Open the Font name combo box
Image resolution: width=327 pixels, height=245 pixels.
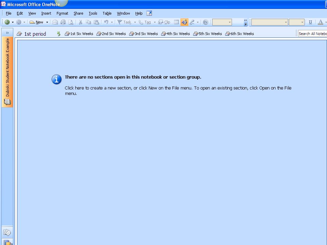(x=270, y=22)
